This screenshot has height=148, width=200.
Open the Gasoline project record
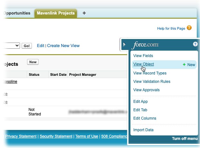pos(10,82)
